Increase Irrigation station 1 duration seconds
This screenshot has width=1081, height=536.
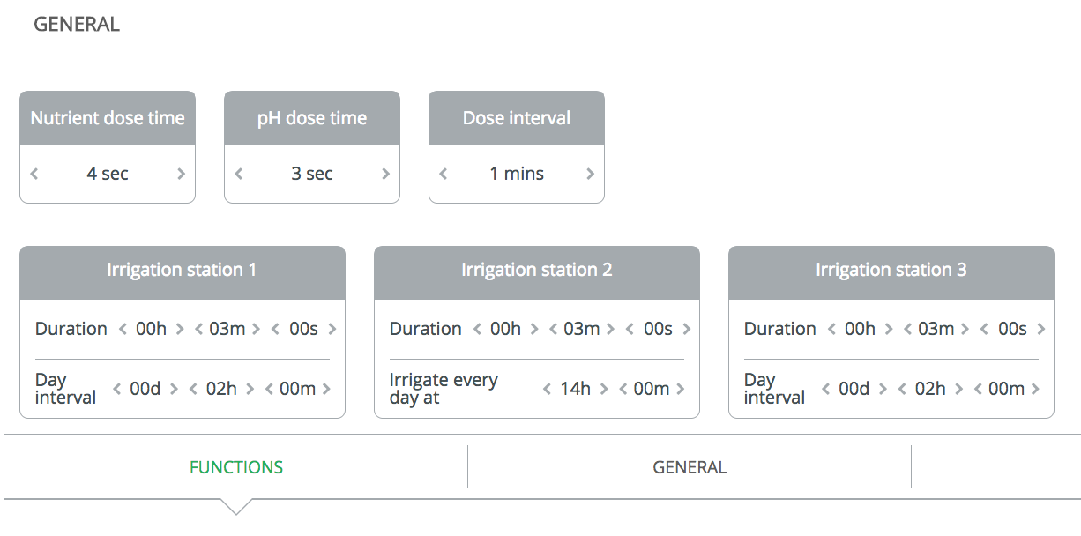point(332,329)
